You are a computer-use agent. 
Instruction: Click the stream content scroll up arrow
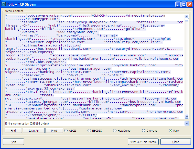click(187, 17)
